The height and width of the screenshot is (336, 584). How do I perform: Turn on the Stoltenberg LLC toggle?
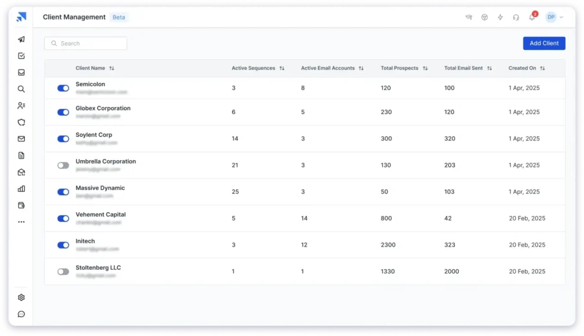63,272
